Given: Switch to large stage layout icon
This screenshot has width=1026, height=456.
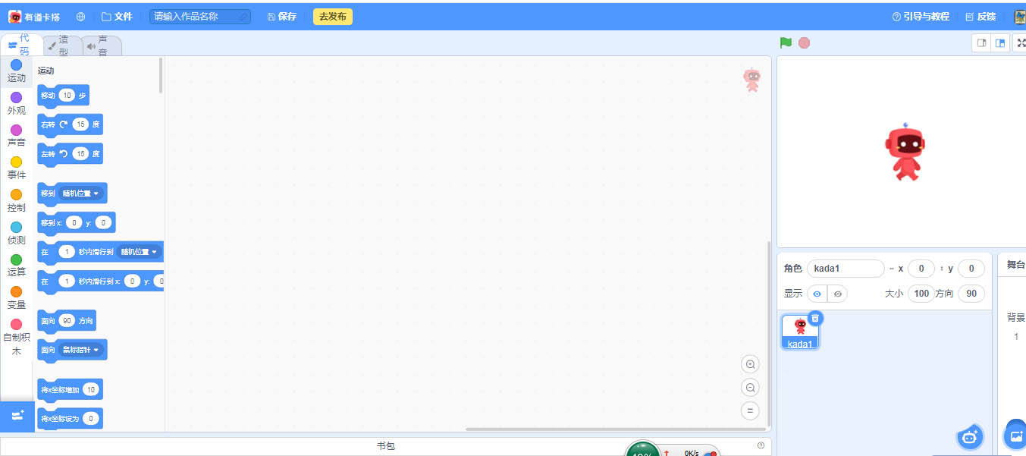Looking at the screenshot, I should coord(1000,43).
